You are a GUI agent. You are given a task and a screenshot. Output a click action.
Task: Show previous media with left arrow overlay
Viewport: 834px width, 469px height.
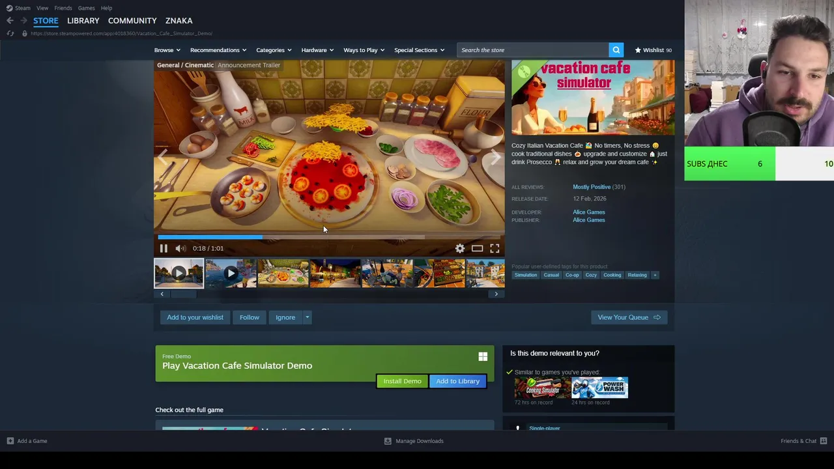click(x=163, y=156)
